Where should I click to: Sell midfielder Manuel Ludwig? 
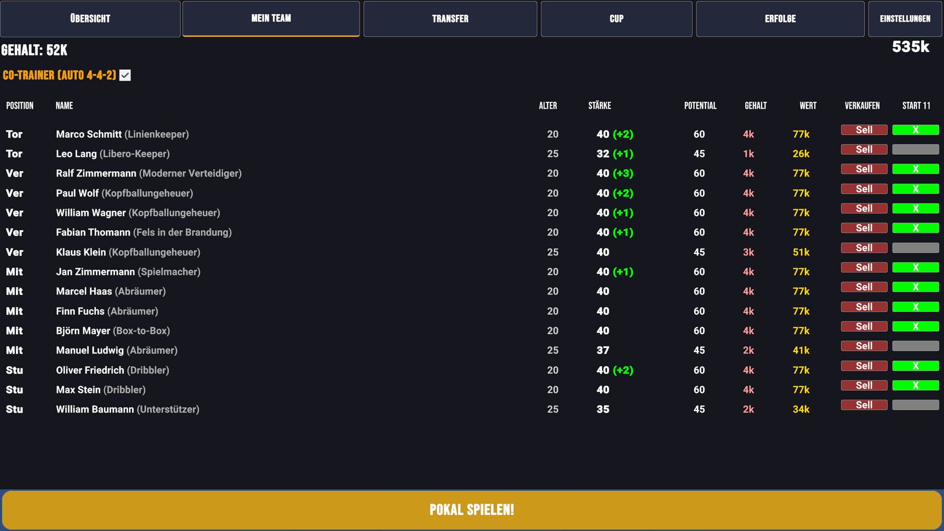pos(864,346)
